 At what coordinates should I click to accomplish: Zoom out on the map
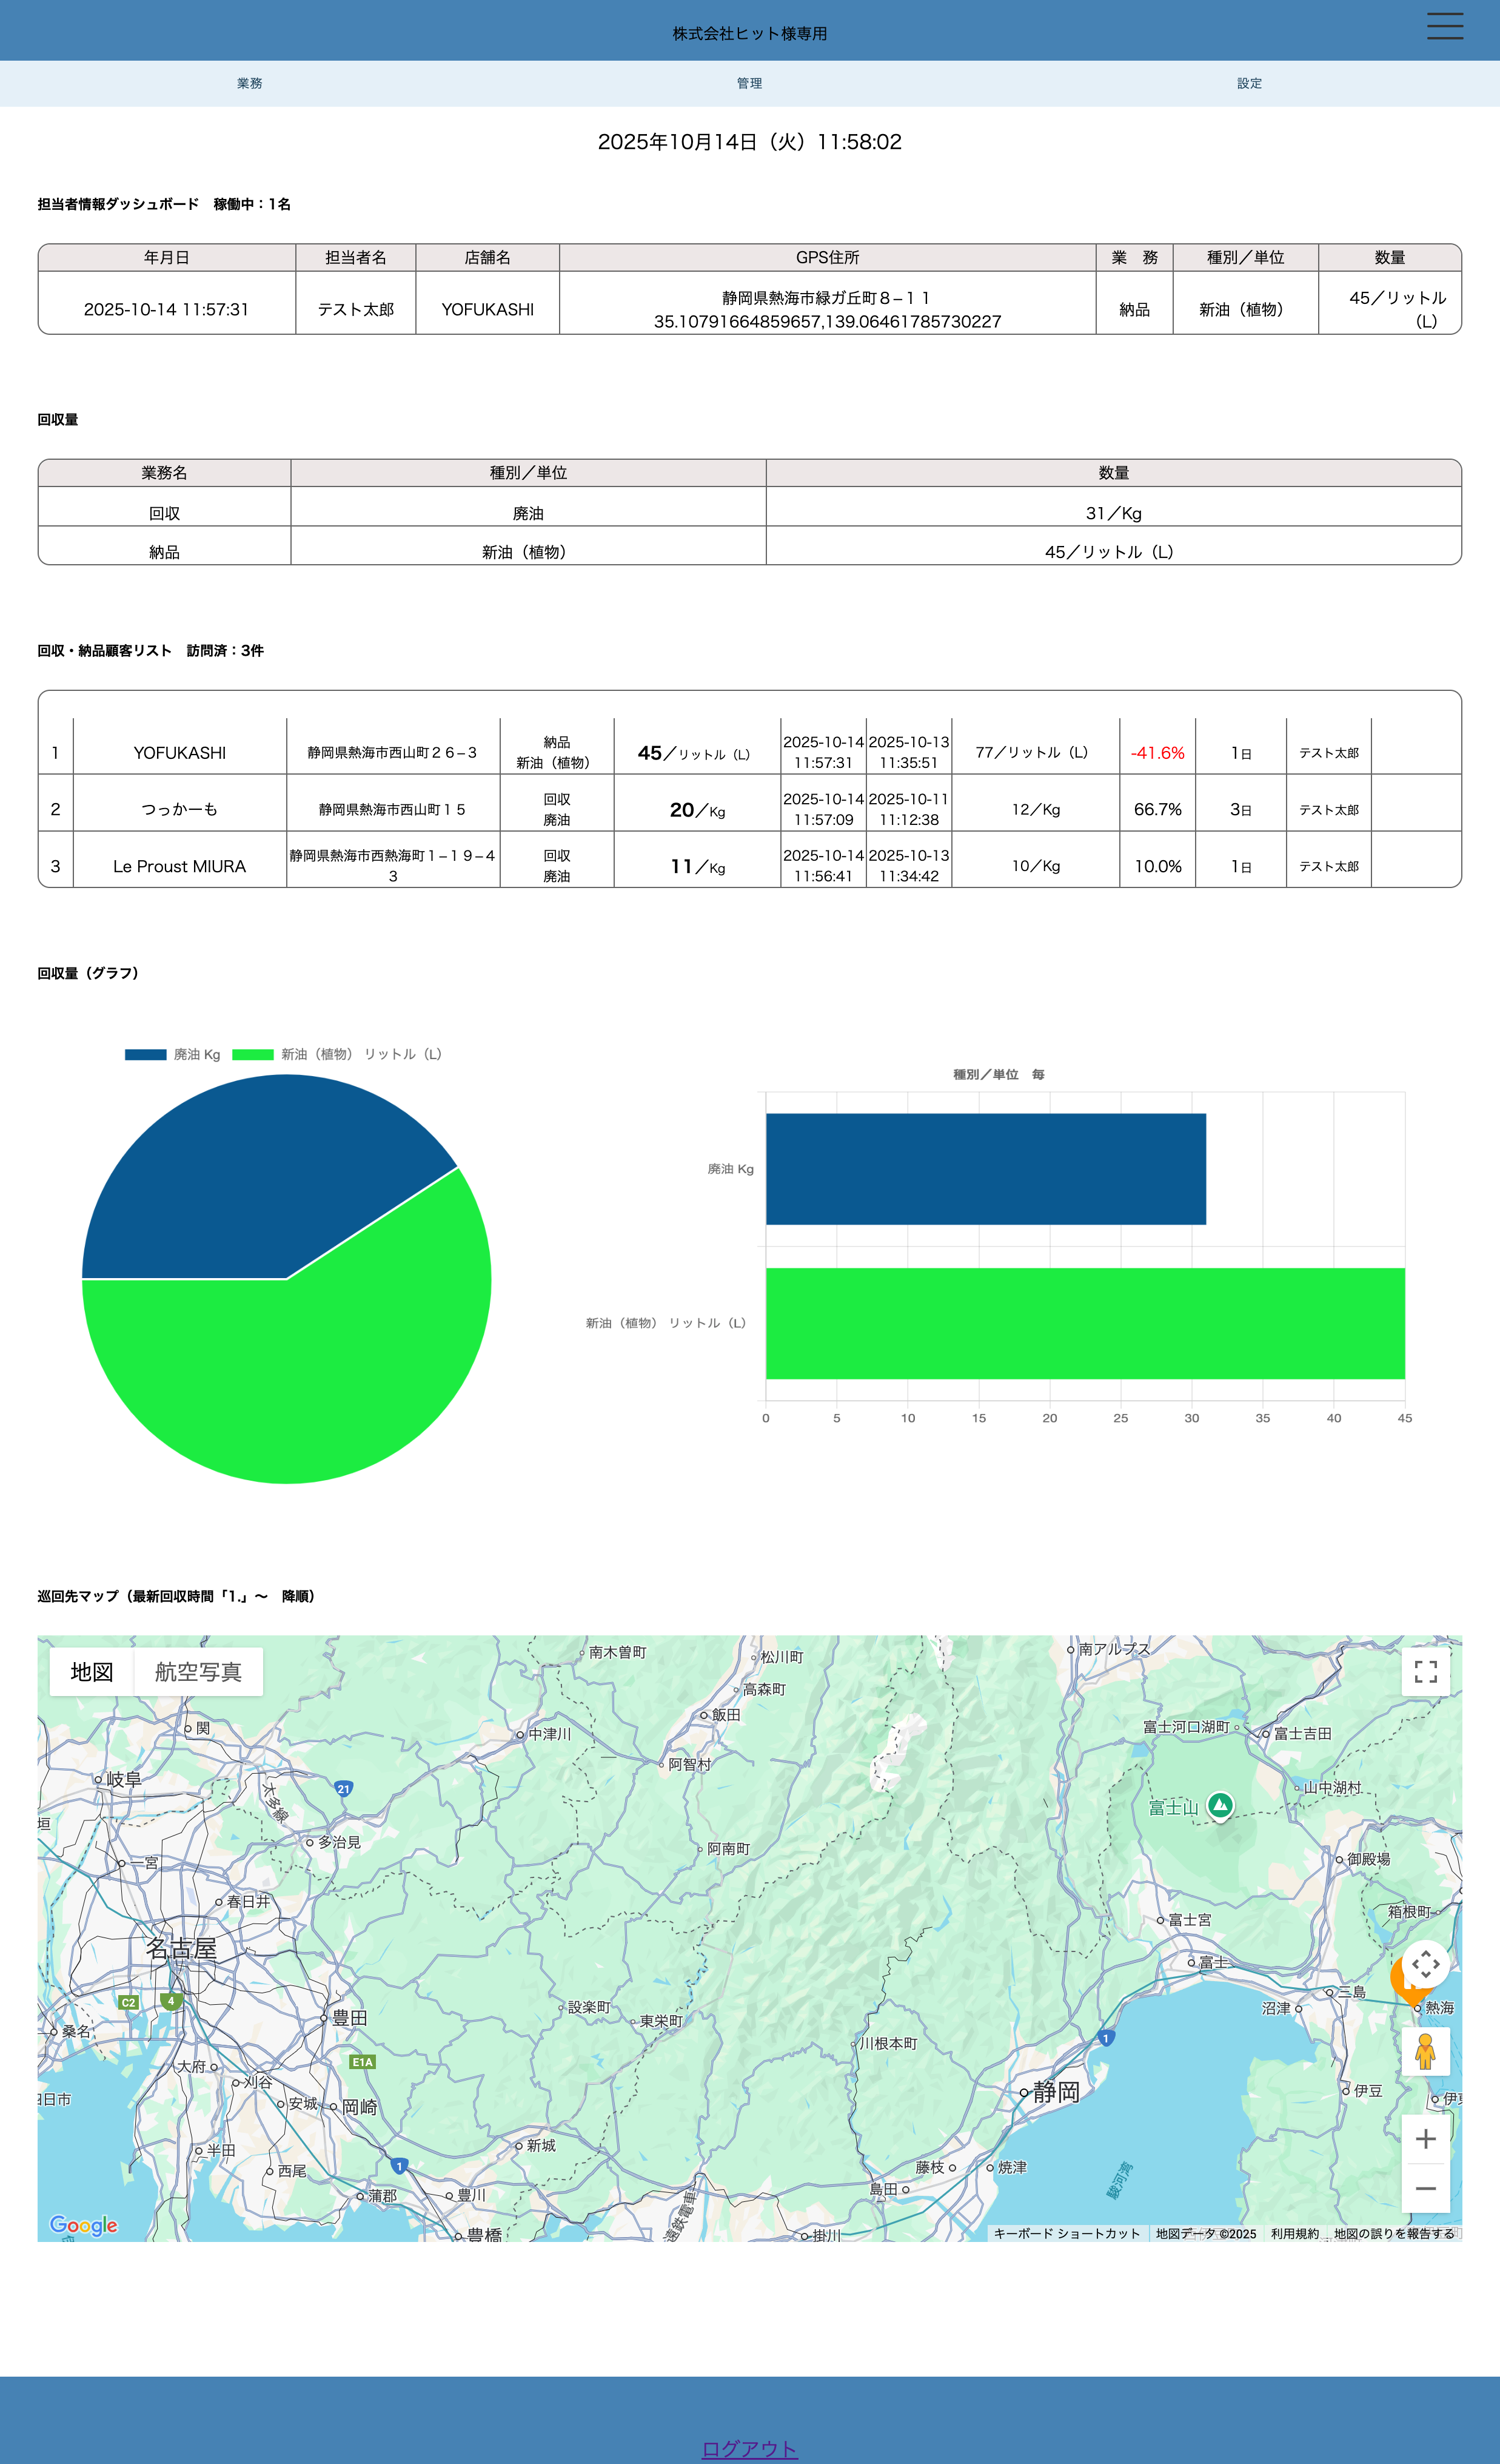[x=1425, y=2188]
